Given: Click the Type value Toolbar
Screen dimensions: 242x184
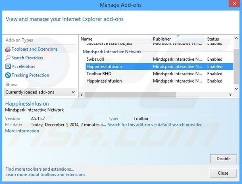Looking at the screenshot, I should (141, 118).
